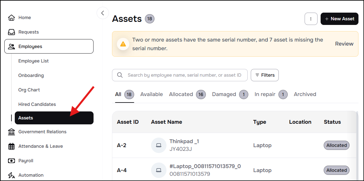
Task: Click the New Asset button
Action: [x=339, y=19]
